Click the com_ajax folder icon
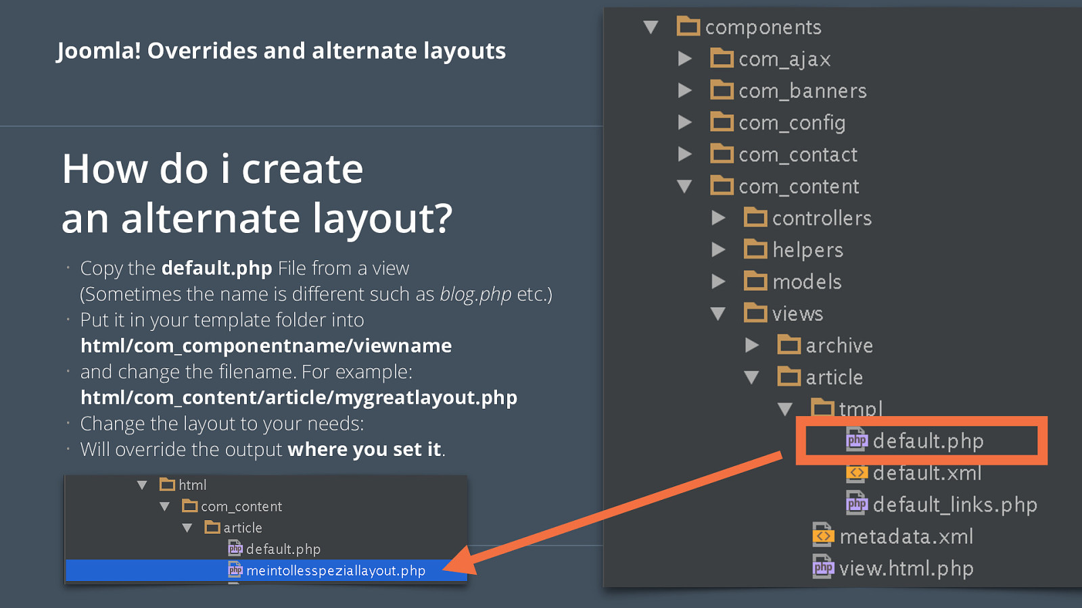 coord(722,58)
